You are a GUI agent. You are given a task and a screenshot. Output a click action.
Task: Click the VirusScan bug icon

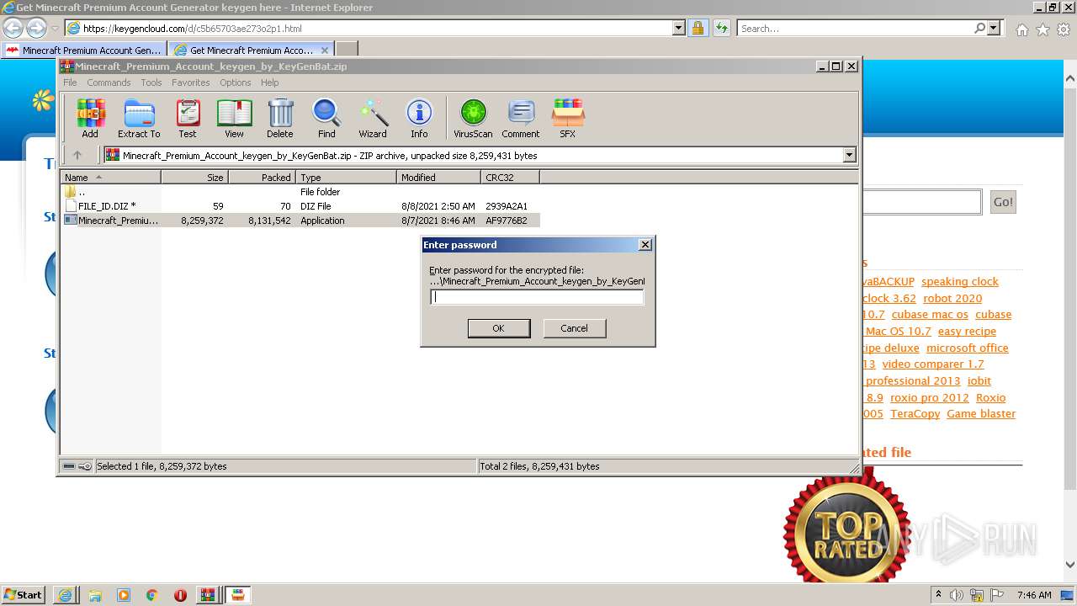(x=473, y=118)
